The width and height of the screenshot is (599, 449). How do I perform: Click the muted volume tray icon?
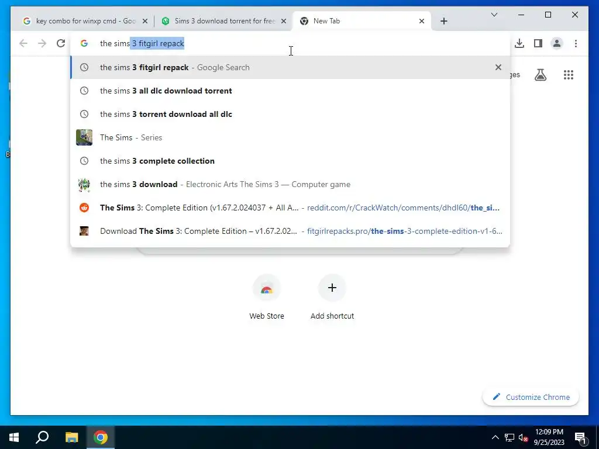click(523, 437)
